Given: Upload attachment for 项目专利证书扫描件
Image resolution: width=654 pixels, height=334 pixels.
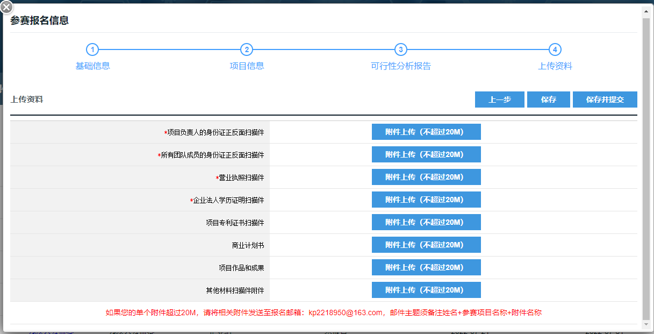Looking at the screenshot, I should tap(426, 222).
